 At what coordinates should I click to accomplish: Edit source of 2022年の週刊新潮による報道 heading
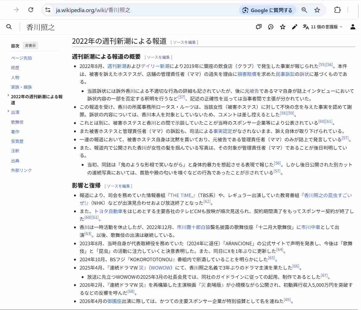click(x=184, y=42)
